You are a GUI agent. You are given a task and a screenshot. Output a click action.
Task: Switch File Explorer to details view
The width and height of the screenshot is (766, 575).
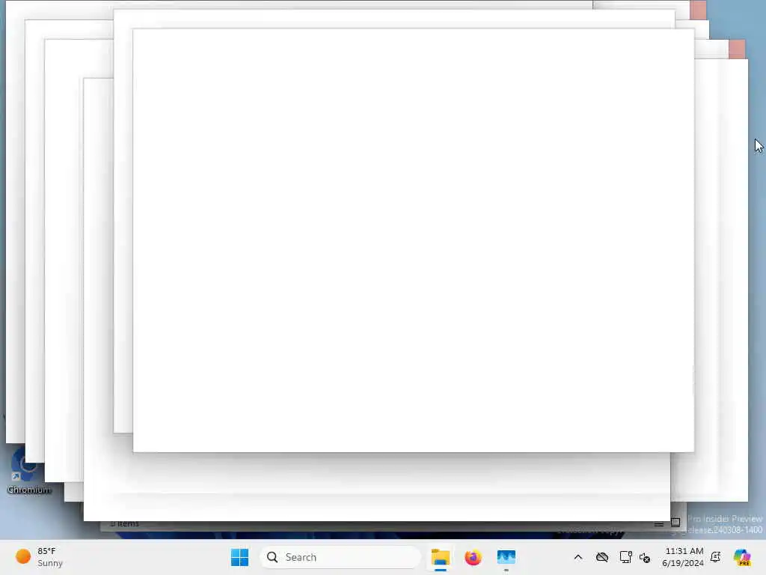658,523
